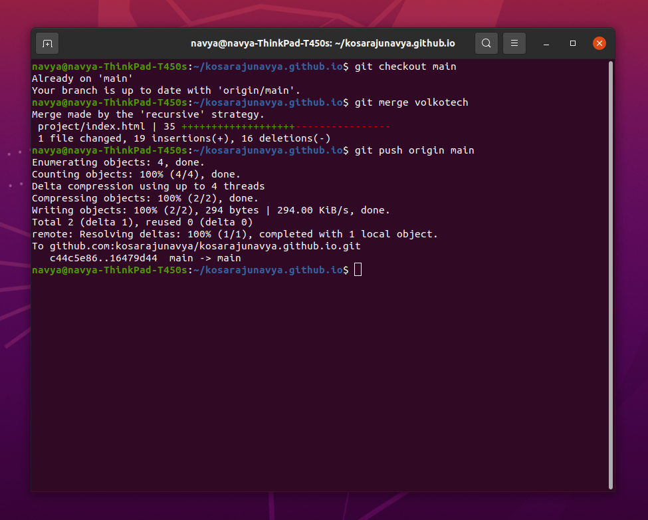Click the github.com:kosarajunavya repository URL
648x520 pixels.
205,246
